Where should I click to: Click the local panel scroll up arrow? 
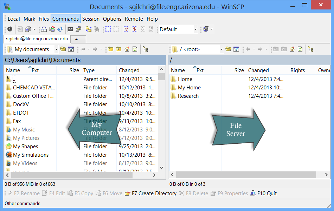pos(162,69)
